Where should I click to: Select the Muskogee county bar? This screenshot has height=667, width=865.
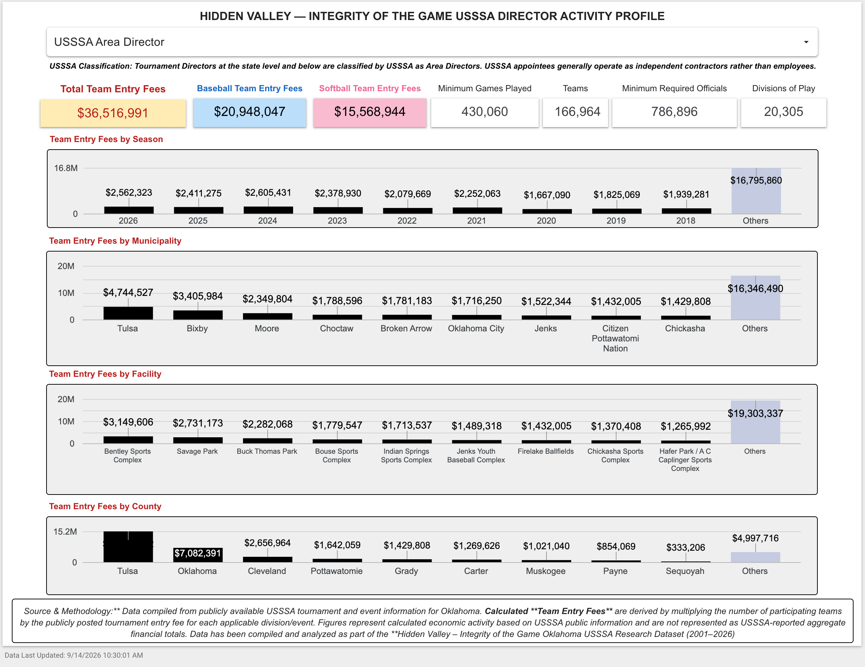(x=546, y=561)
